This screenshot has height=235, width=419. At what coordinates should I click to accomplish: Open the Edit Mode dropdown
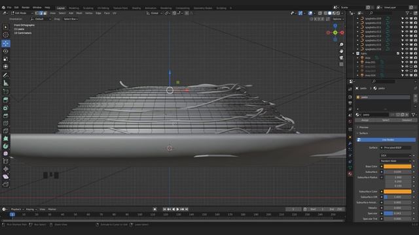[22, 13]
